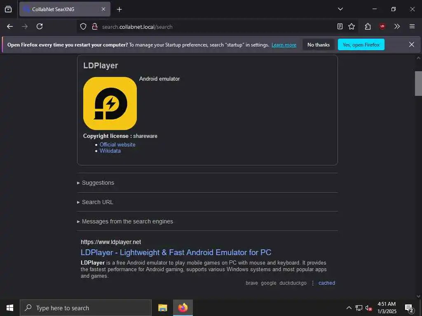Toggle reader view icon
The height and width of the screenshot is (316, 422).
coord(340,26)
